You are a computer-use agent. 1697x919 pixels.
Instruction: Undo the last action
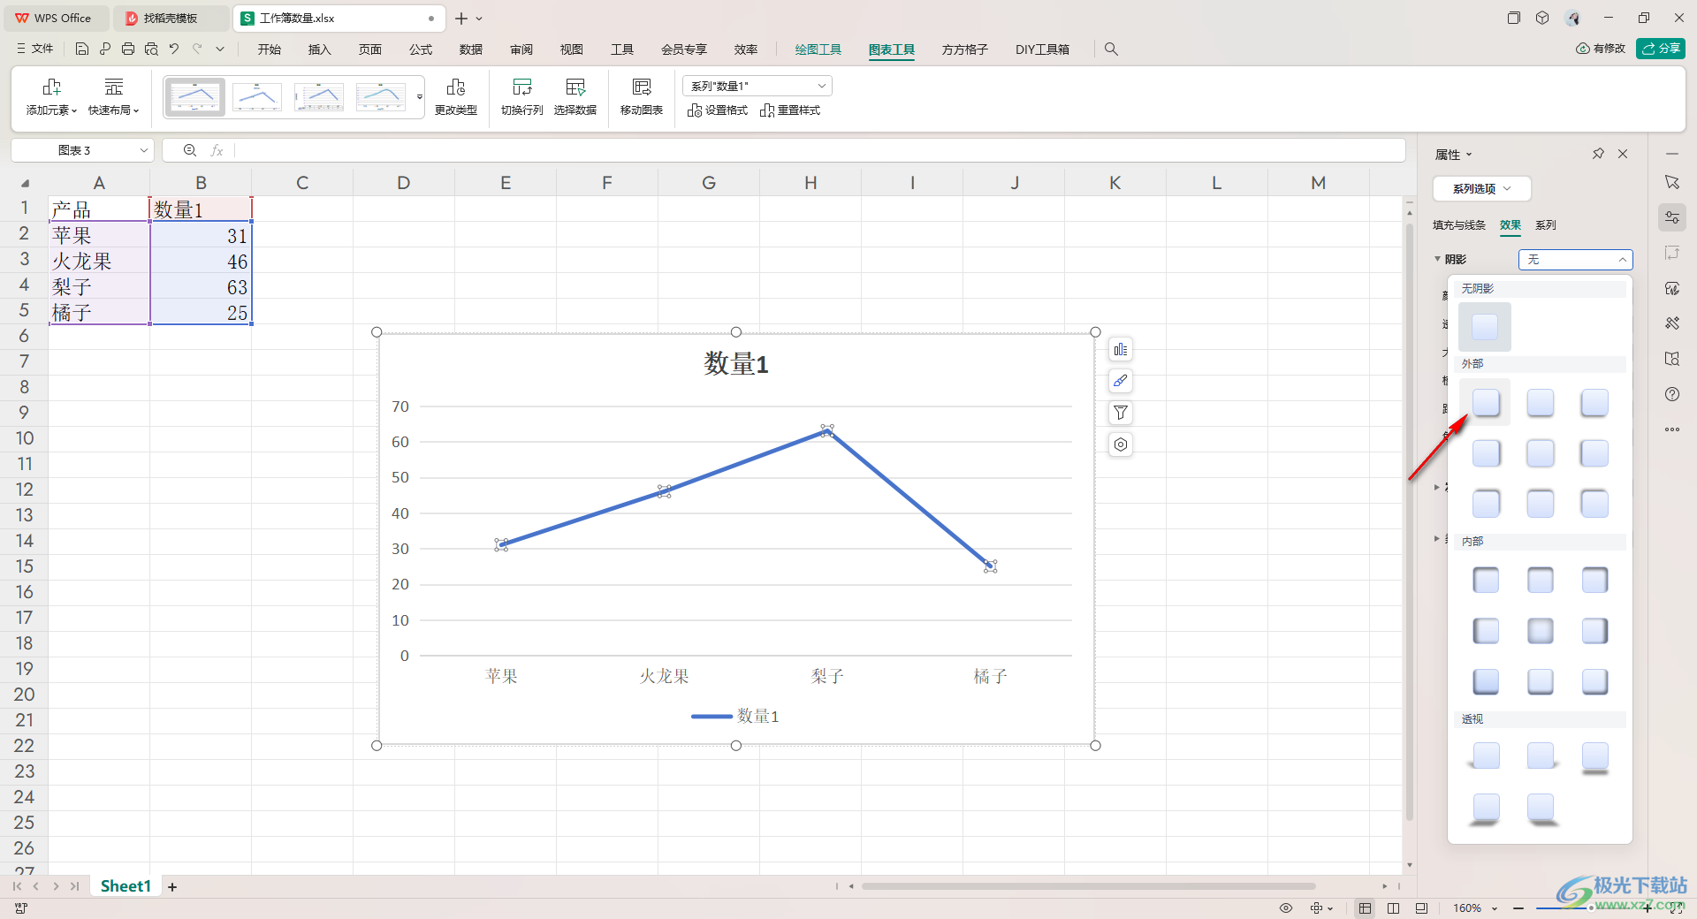tap(174, 49)
